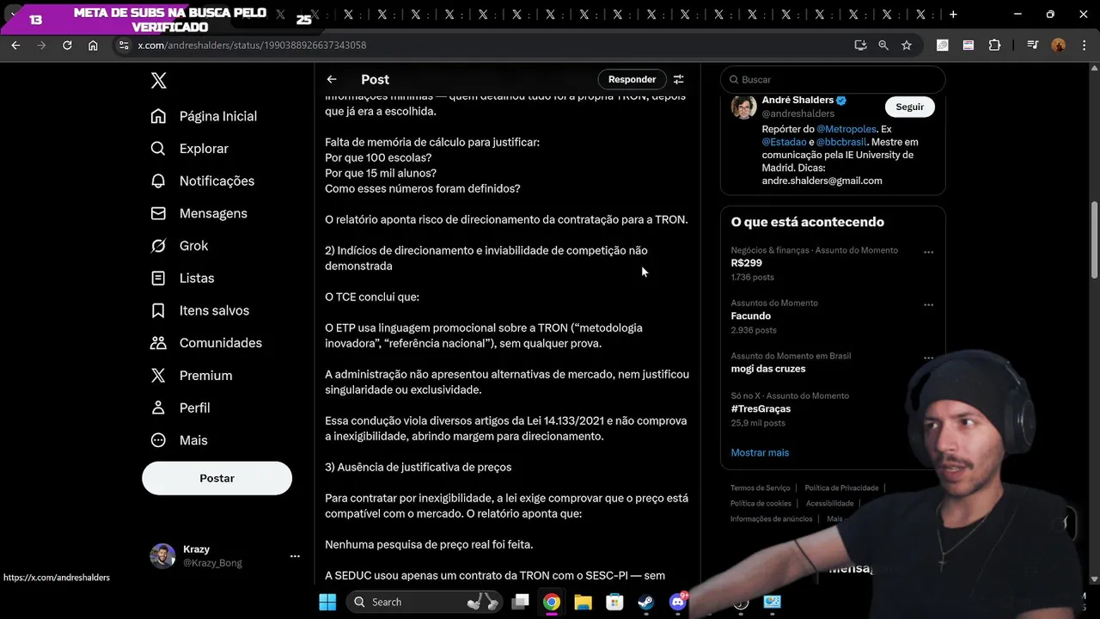The height and width of the screenshot is (619, 1100).
Task: Open more options for mogi das cruzes
Action: click(x=928, y=357)
